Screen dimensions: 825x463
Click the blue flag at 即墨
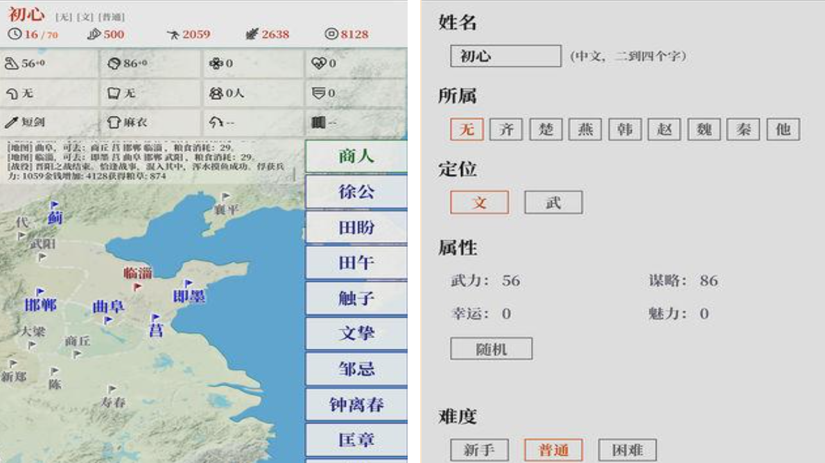click(x=189, y=283)
